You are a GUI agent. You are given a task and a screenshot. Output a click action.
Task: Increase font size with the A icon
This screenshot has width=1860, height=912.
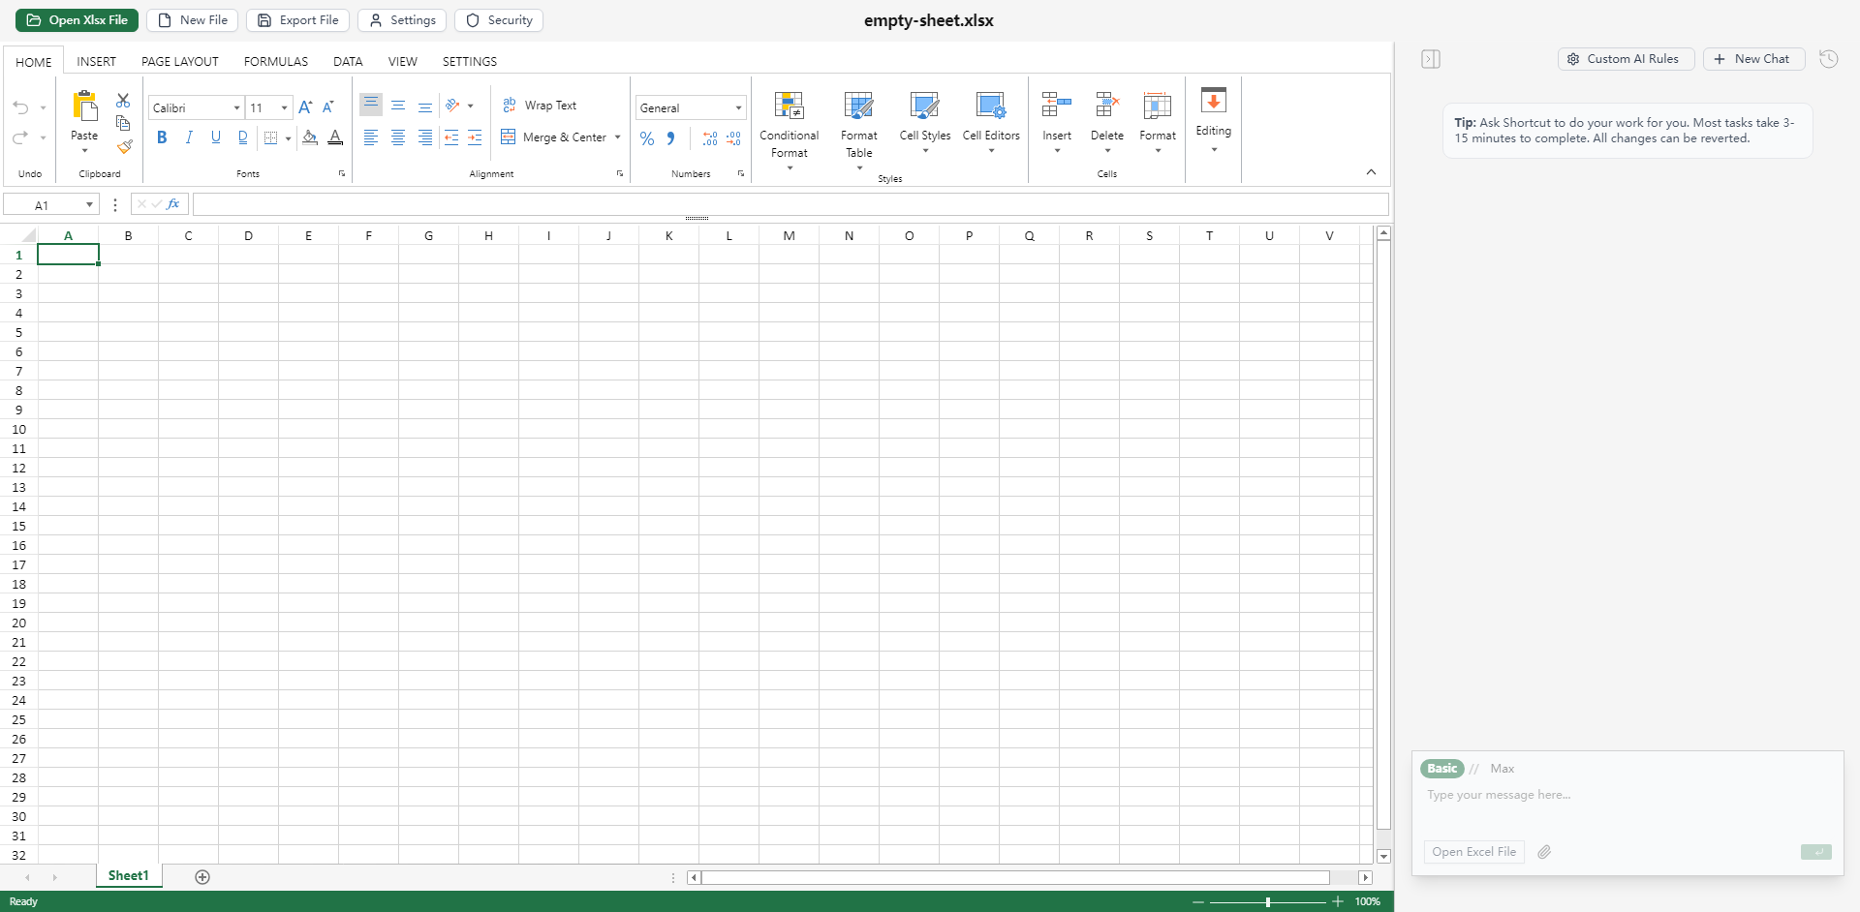[x=305, y=107]
